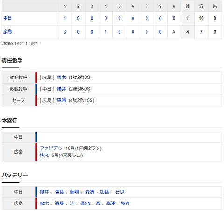Select 菊地 in 広島 battery list
This screenshot has height=211, width=224.
click(85, 204)
